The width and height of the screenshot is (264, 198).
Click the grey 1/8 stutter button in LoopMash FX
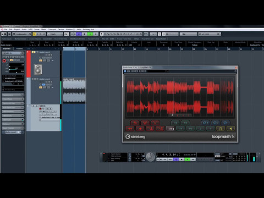click(x=170, y=129)
